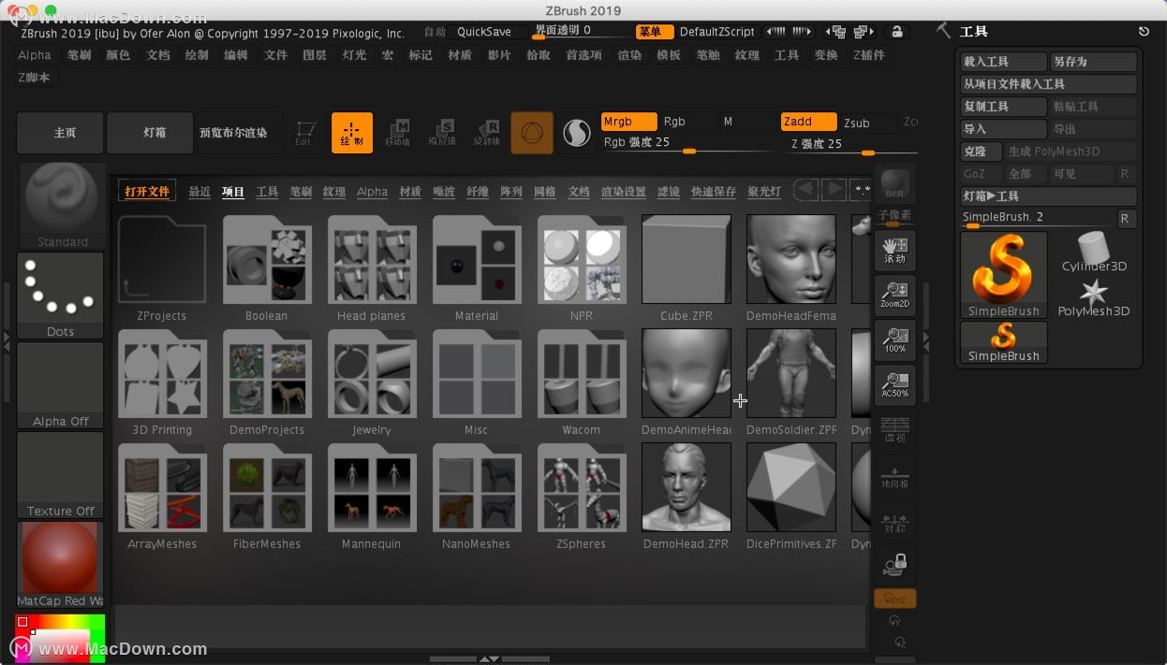Click the 打开文件 Open File button
This screenshot has width=1167, height=665.
148,192
